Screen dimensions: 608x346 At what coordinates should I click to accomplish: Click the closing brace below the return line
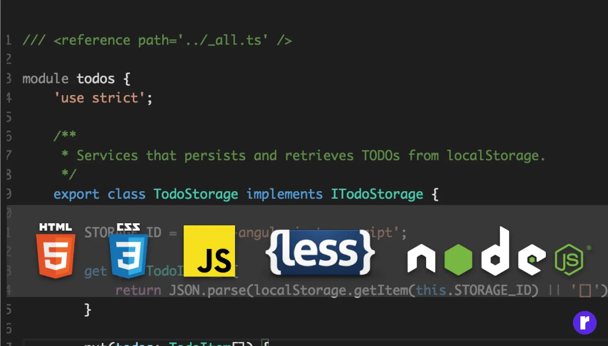pos(88,310)
